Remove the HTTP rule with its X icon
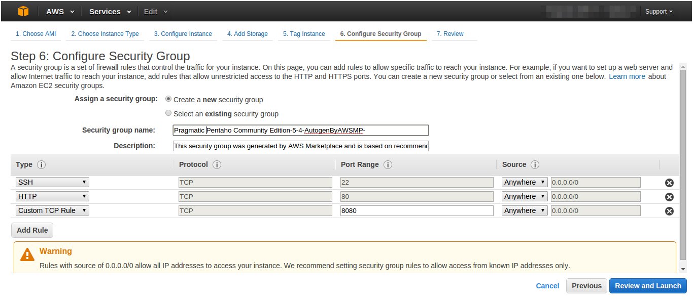 coord(669,197)
